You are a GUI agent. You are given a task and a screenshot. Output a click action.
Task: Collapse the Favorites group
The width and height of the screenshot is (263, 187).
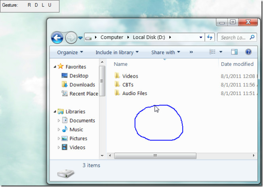click(55, 67)
